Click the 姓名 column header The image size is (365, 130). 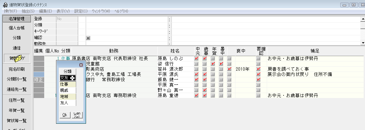click(176, 51)
